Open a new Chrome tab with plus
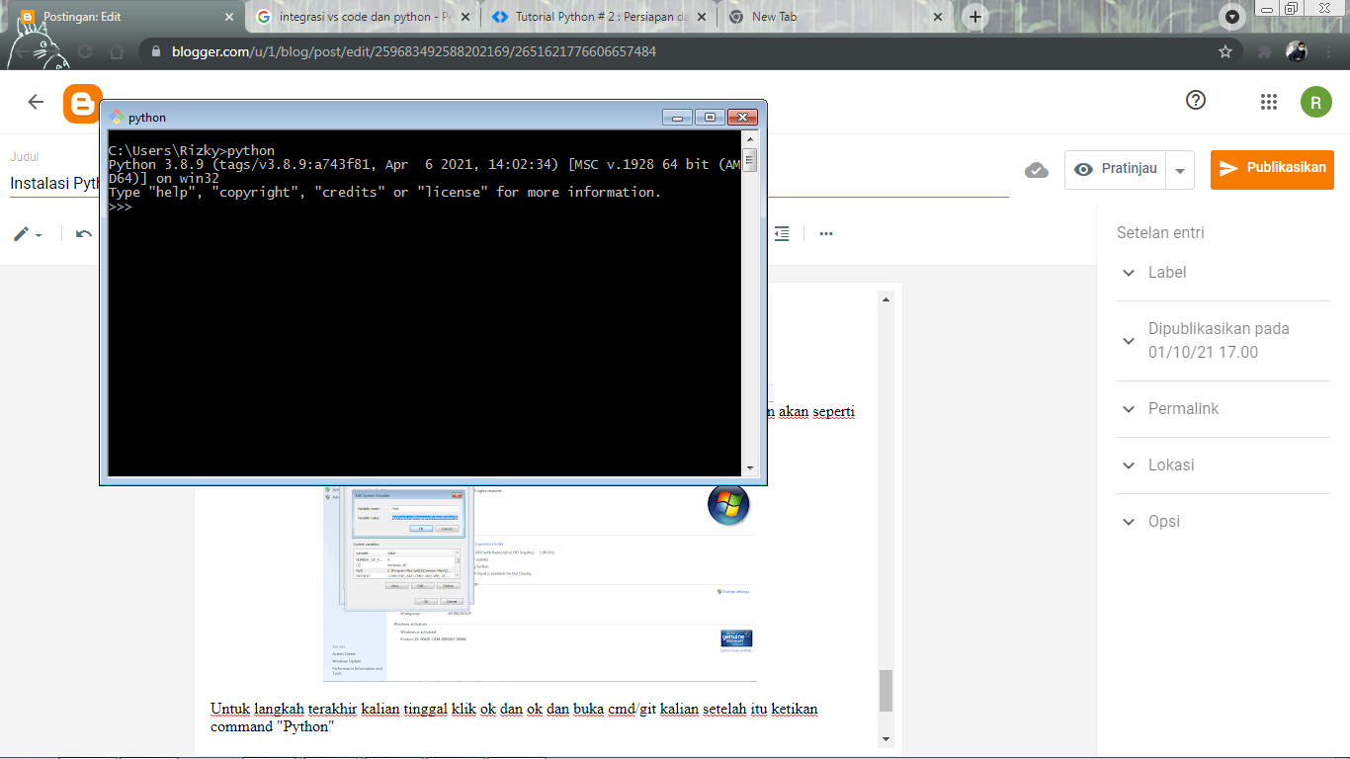Viewport: 1350px width, 759px height. pos(975,17)
